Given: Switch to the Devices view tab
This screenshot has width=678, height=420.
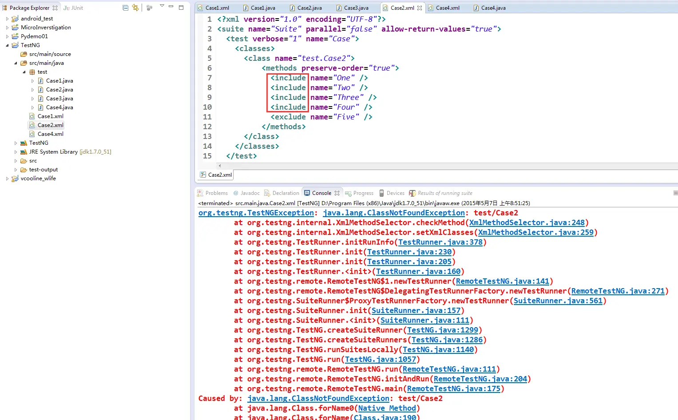Looking at the screenshot, I should click(x=392, y=193).
